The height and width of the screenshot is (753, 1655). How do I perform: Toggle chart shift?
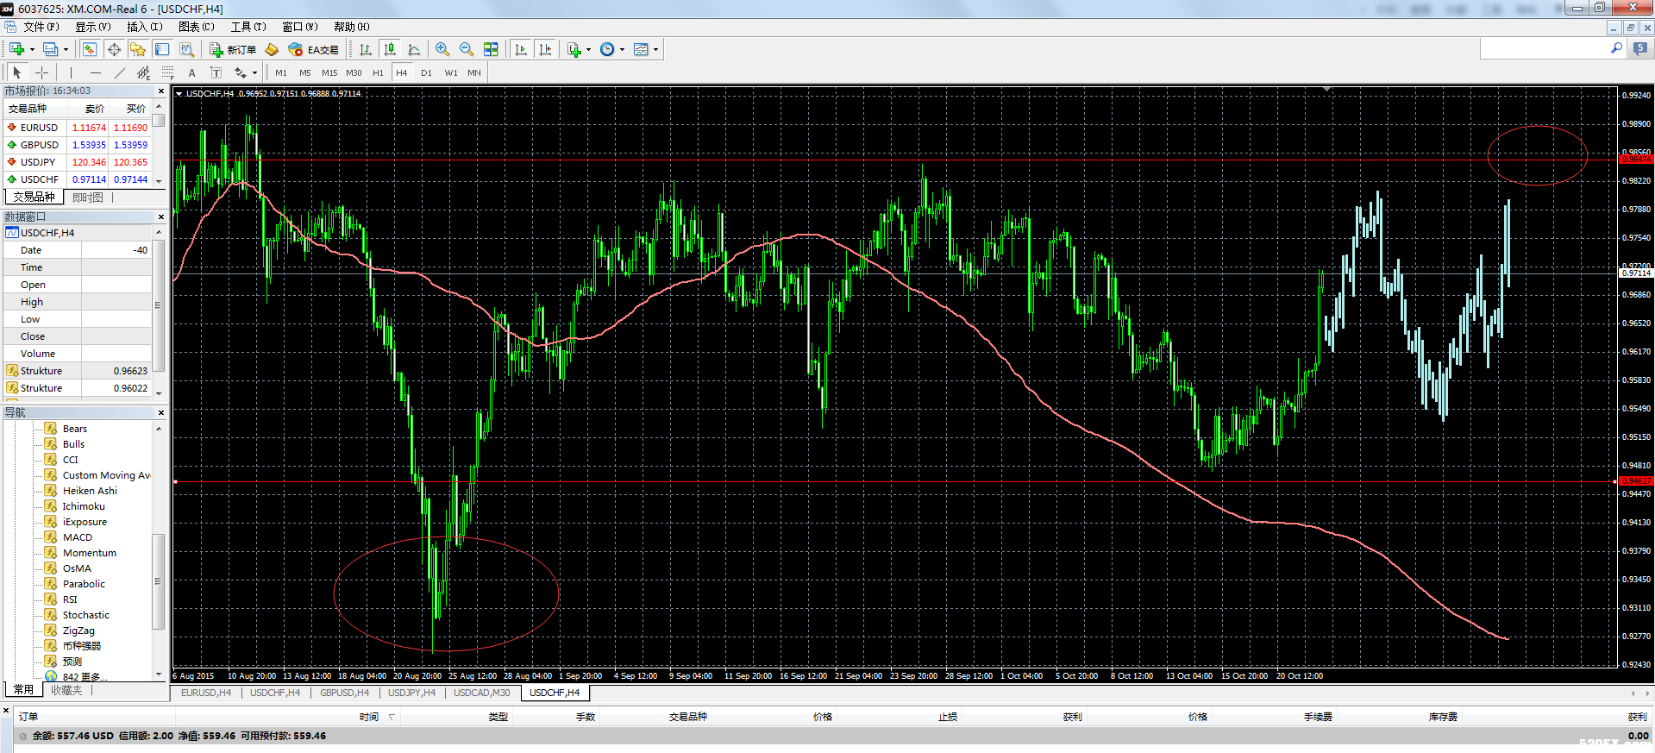tap(545, 49)
